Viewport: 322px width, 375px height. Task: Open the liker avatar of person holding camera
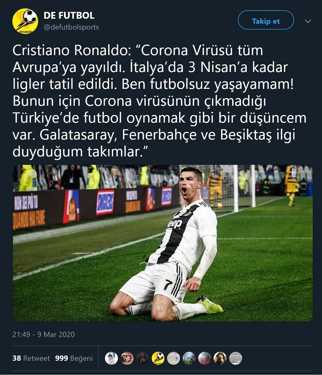220,358
